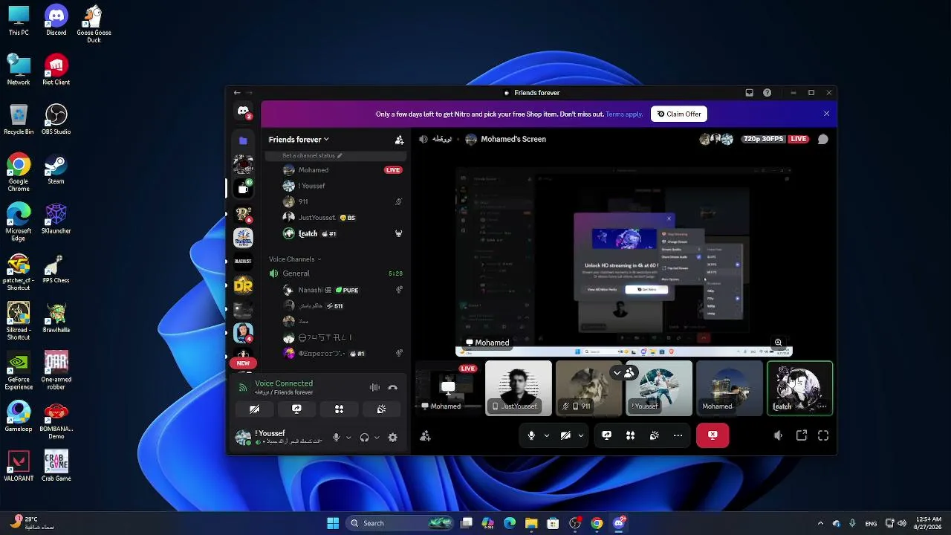Open the Terms apply link

point(624,114)
